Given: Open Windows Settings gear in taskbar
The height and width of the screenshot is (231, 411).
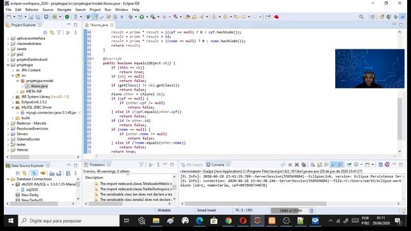Looking at the screenshot, I should [141, 221].
